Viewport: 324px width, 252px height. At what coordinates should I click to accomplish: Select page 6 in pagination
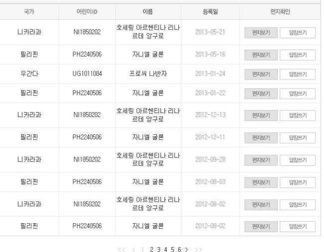tap(179, 250)
